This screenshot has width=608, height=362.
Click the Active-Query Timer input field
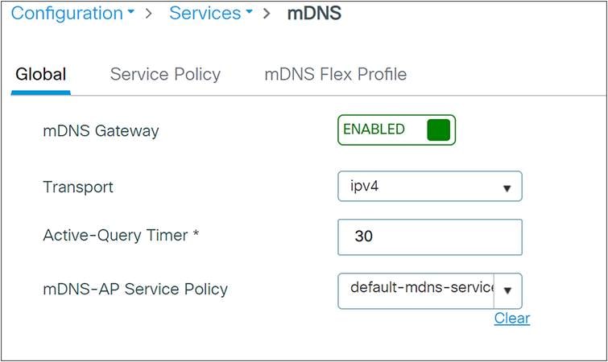tap(430, 237)
